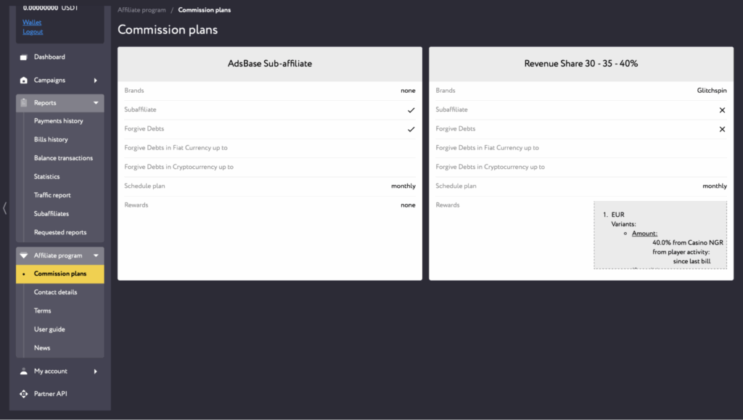This screenshot has width=743, height=420.
Task: Click Revenue Share Subaffiliate cross mark
Action: [x=722, y=110]
